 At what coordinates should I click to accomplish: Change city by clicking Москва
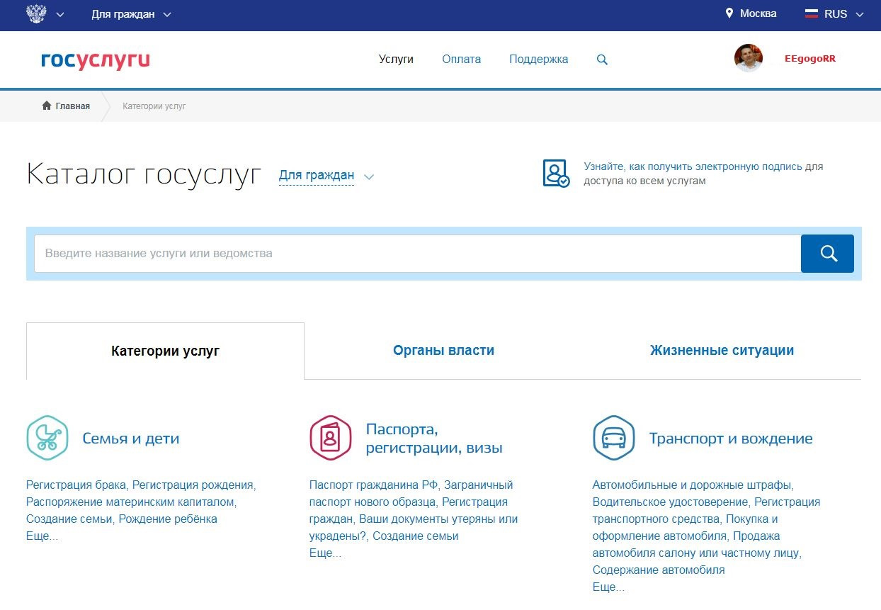point(758,13)
